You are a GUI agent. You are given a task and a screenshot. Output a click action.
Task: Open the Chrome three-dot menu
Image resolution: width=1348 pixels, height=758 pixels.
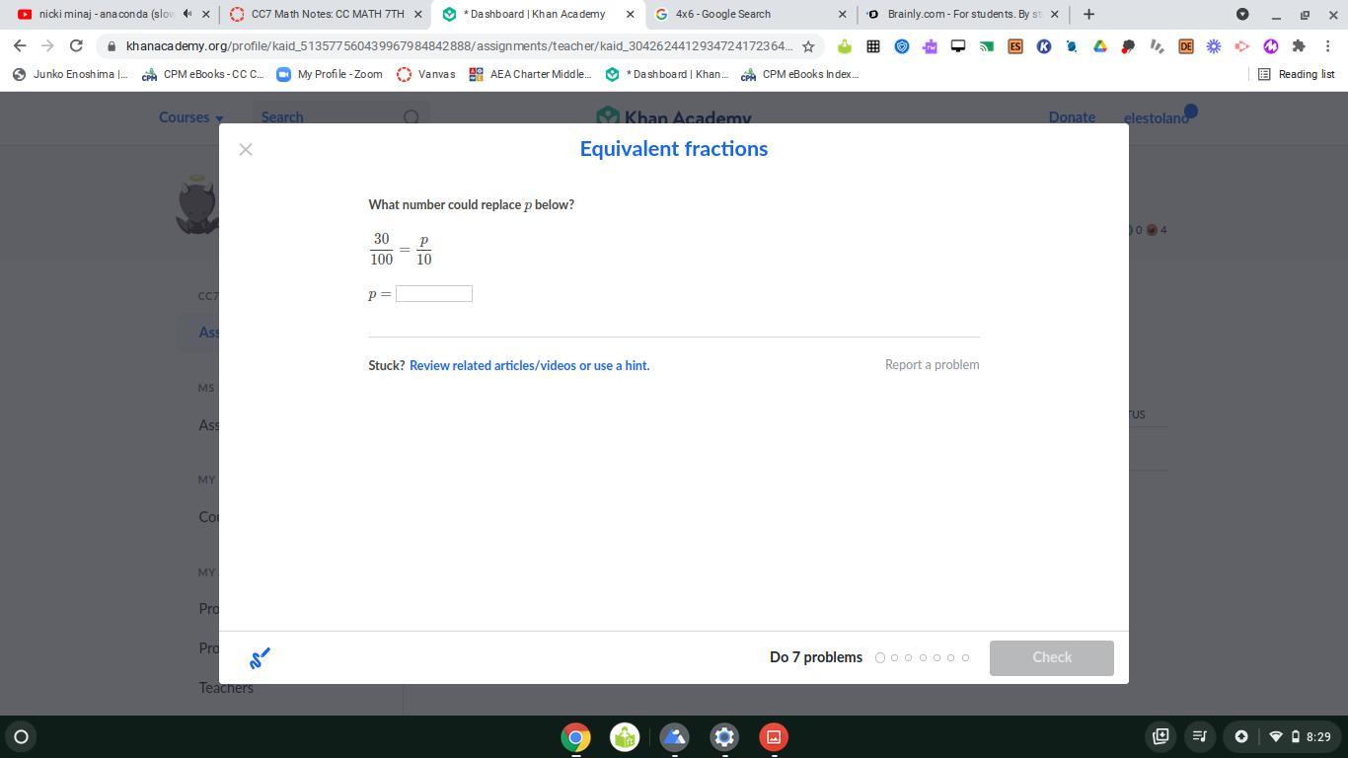pyautogui.click(x=1327, y=46)
